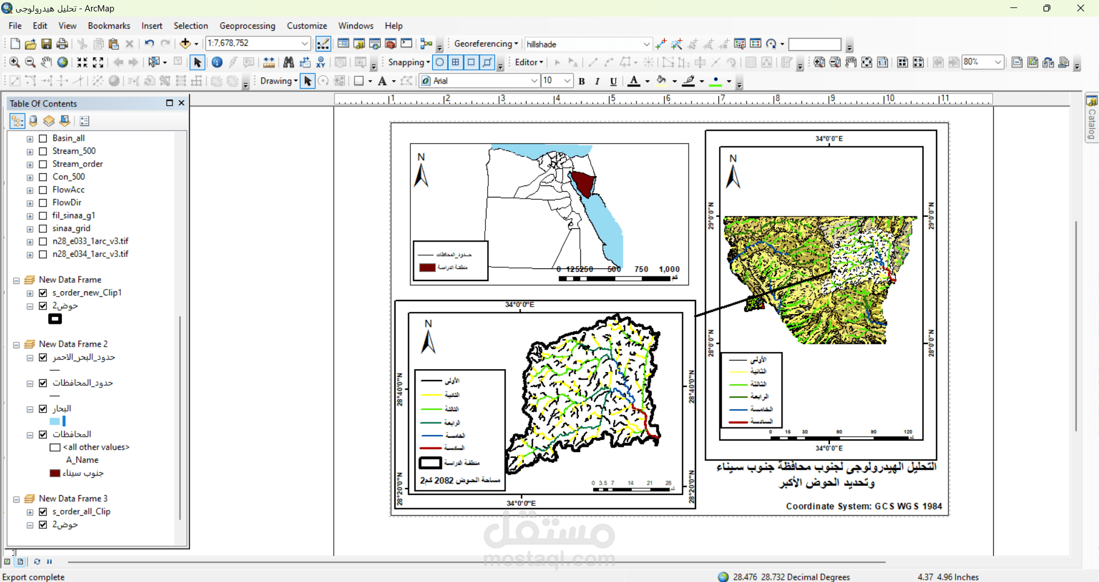This screenshot has width=1099, height=582.
Task: Click the Print icon
Action: (x=62, y=44)
